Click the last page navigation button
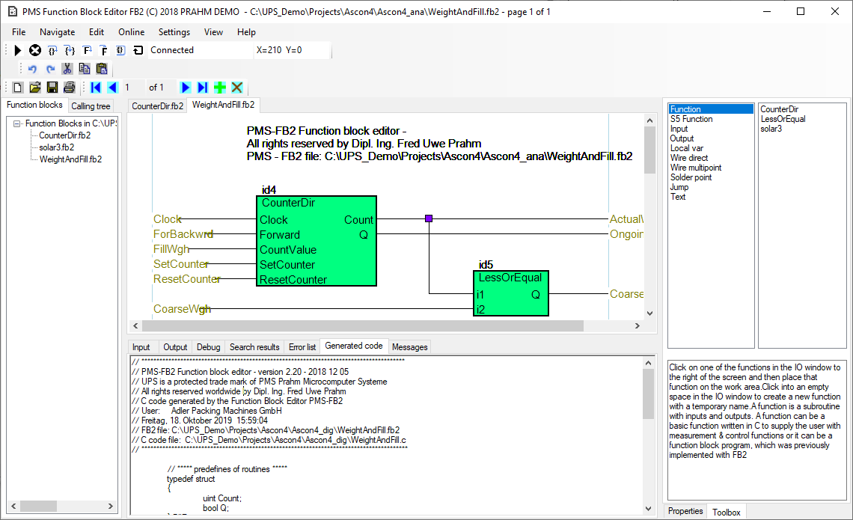This screenshot has height=520, width=853. coord(201,87)
